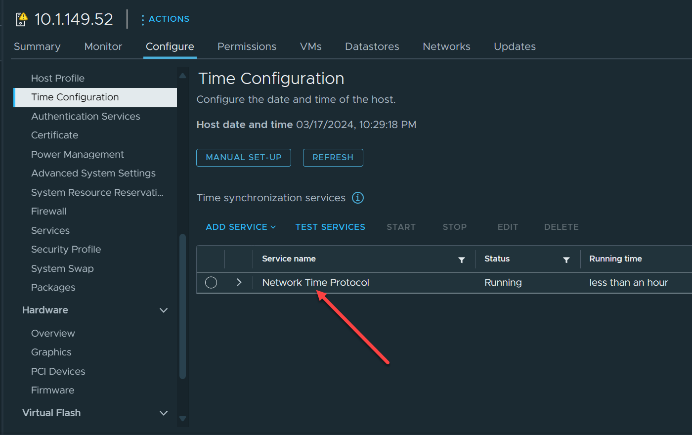The width and height of the screenshot is (692, 435).
Task: Open the Networks tab
Action: 447,46
